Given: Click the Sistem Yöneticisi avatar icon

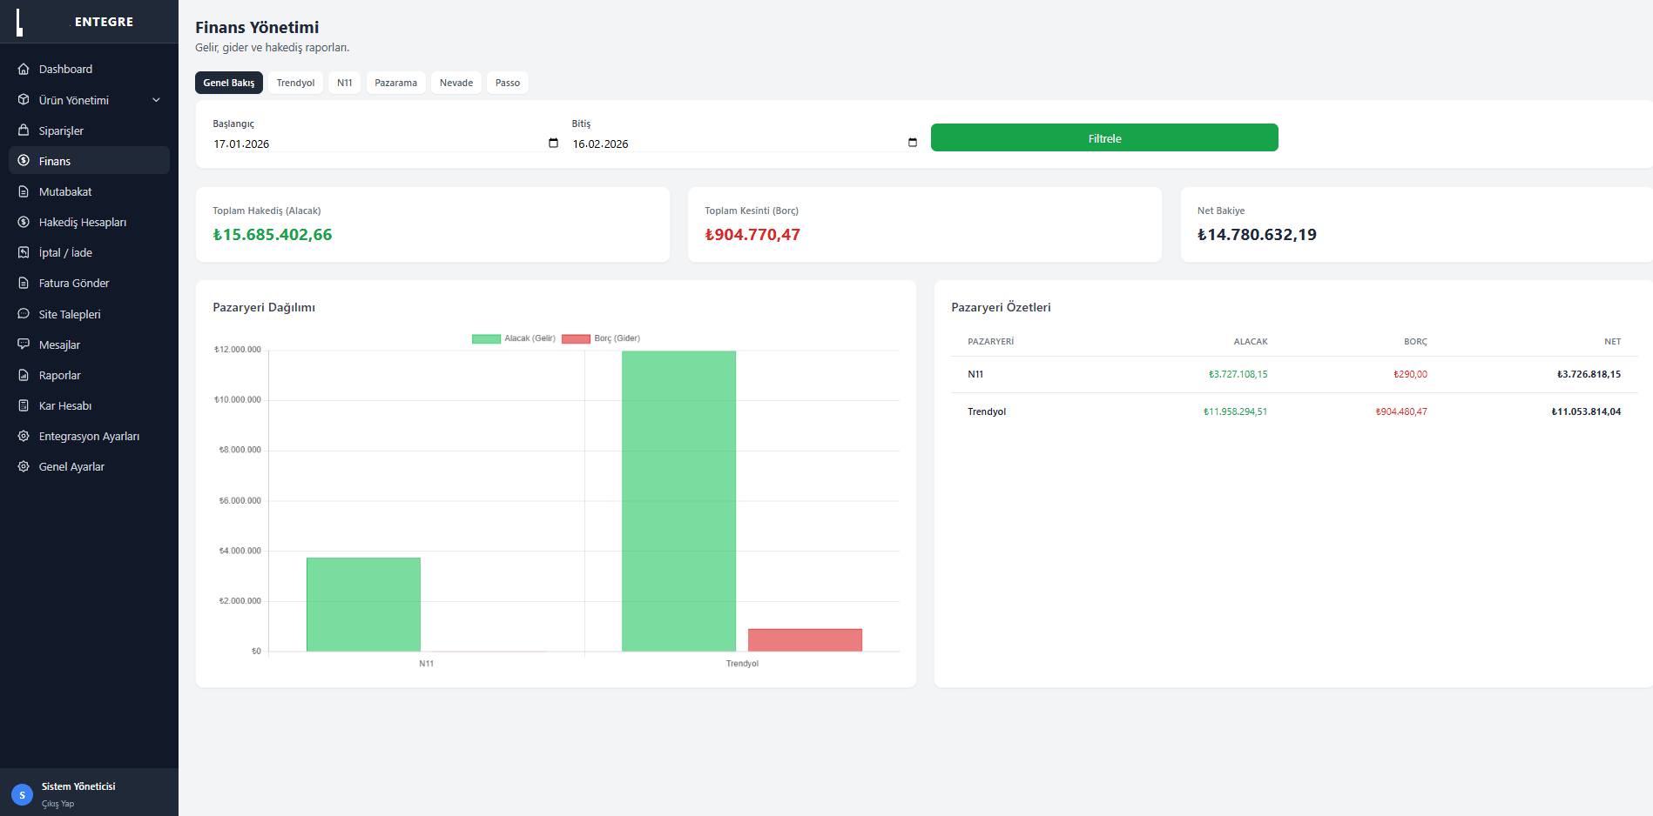Looking at the screenshot, I should (x=22, y=794).
